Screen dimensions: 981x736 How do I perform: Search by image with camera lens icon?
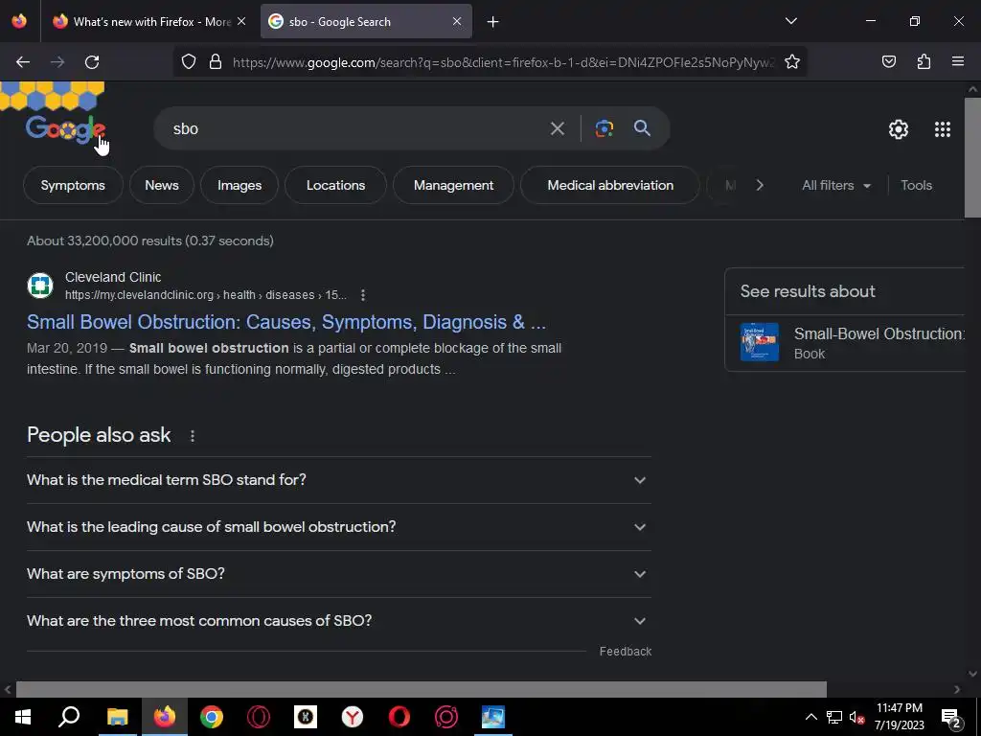604,129
